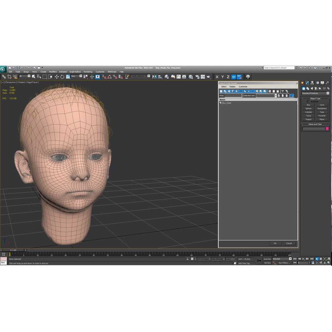
Task: Open the Selection Set dropdown in dialog
Action: click(x=266, y=96)
